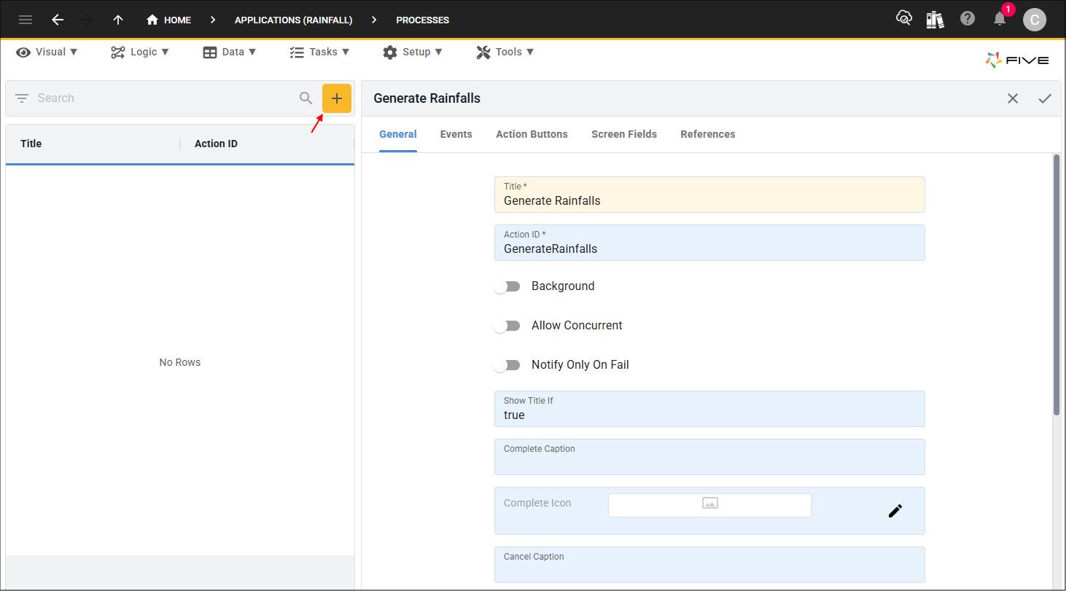This screenshot has height=591, width=1066.
Task: Open the Setup menu
Action: coord(413,52)
